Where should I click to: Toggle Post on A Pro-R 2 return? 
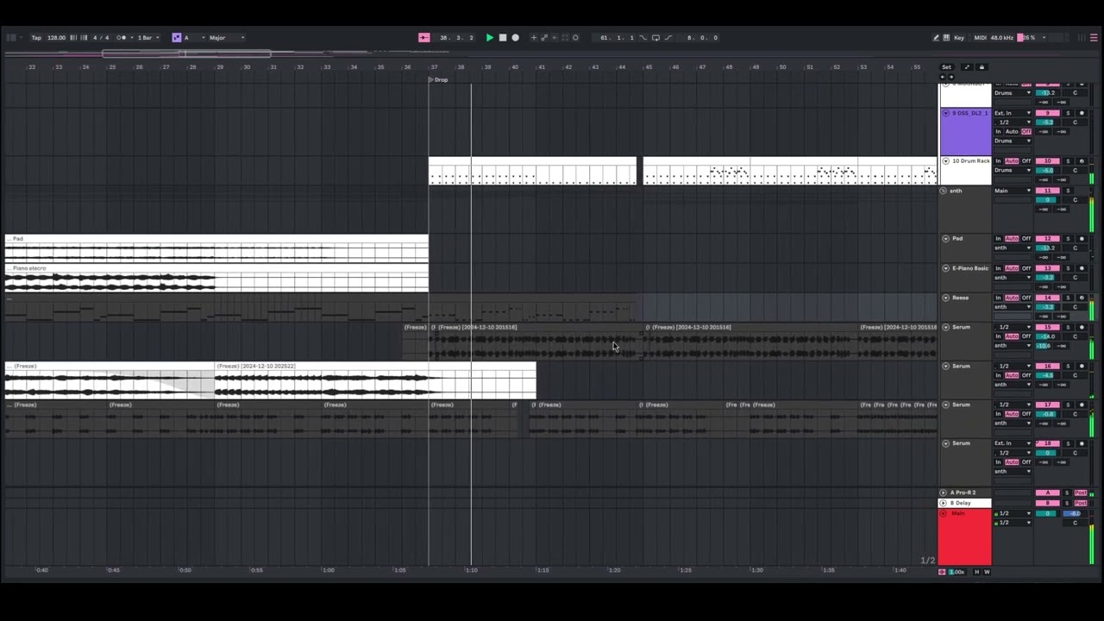point(1081,492)
